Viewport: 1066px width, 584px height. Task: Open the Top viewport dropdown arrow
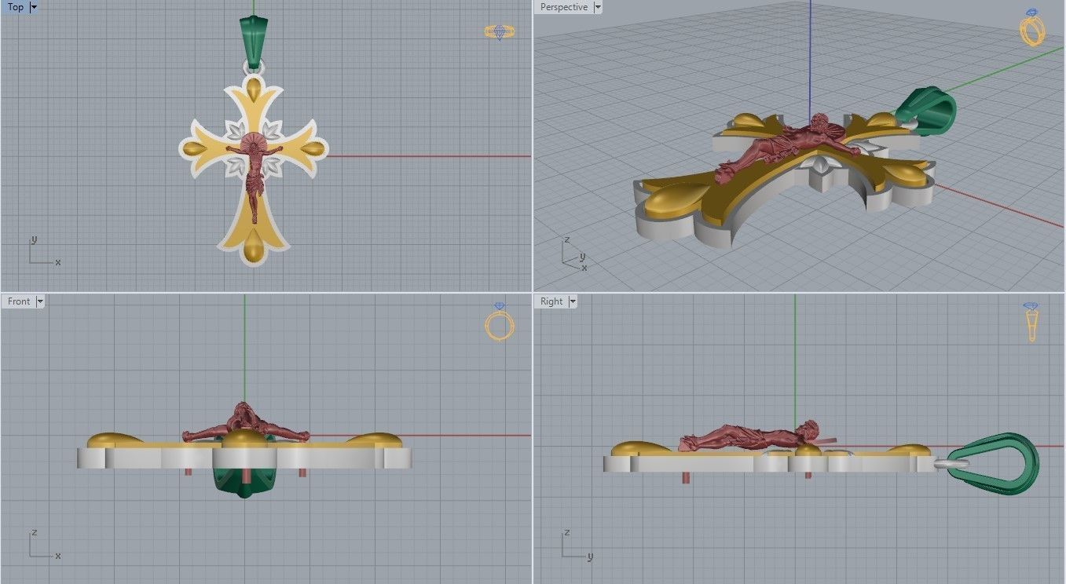[34, 7]
